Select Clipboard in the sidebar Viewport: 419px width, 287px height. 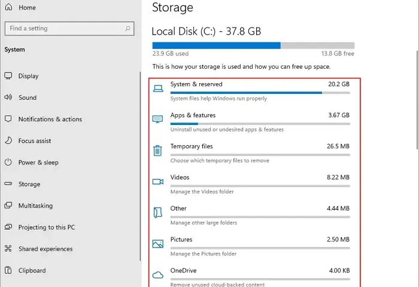tap(32, 270)
